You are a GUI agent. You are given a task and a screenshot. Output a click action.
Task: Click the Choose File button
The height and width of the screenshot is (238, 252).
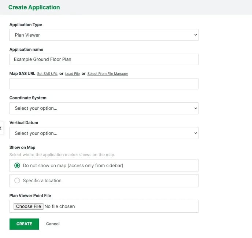click(28, 206)
